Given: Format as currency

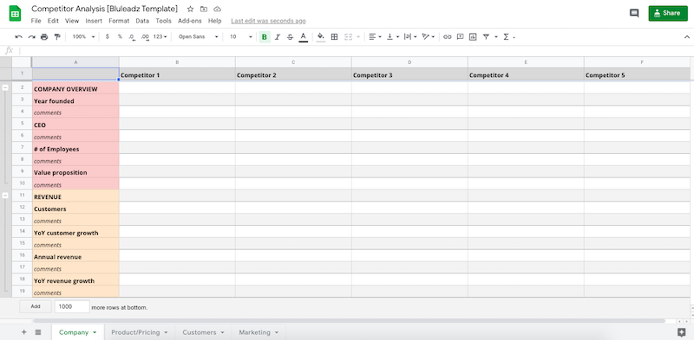Looking at the screenshot, I should pos(107,37).
